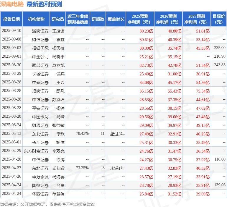Click the 研究员 column header
Viewport: 227px width, 207px height.
(58, 19)
